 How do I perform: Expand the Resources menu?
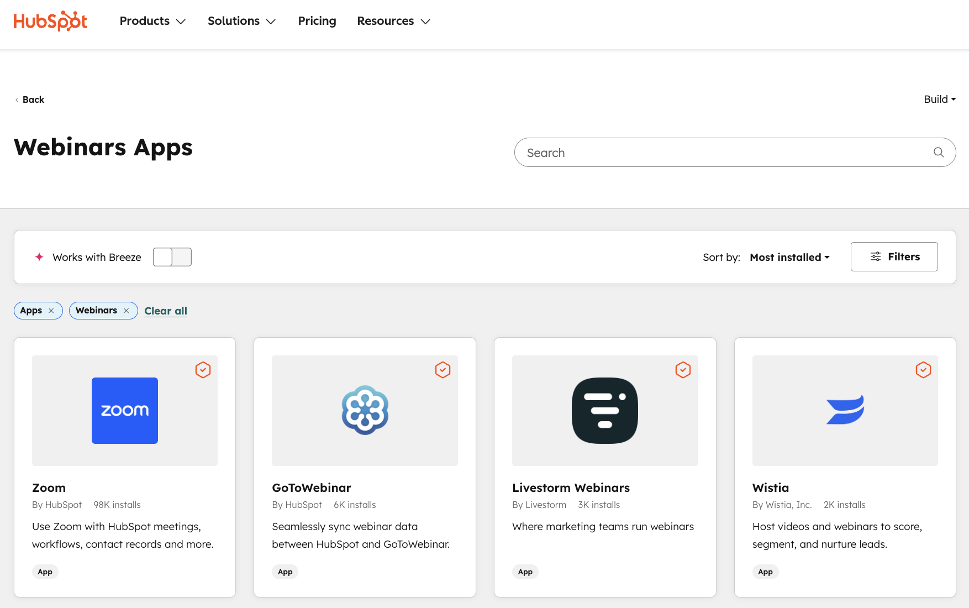click(x=393, y=21)
